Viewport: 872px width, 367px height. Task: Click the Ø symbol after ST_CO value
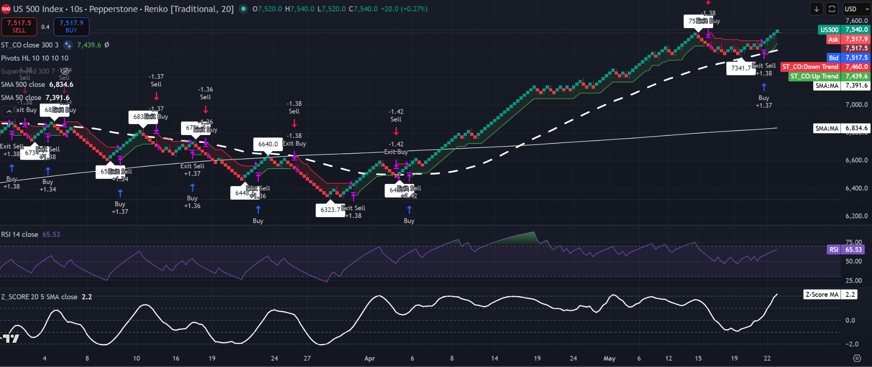106,45
